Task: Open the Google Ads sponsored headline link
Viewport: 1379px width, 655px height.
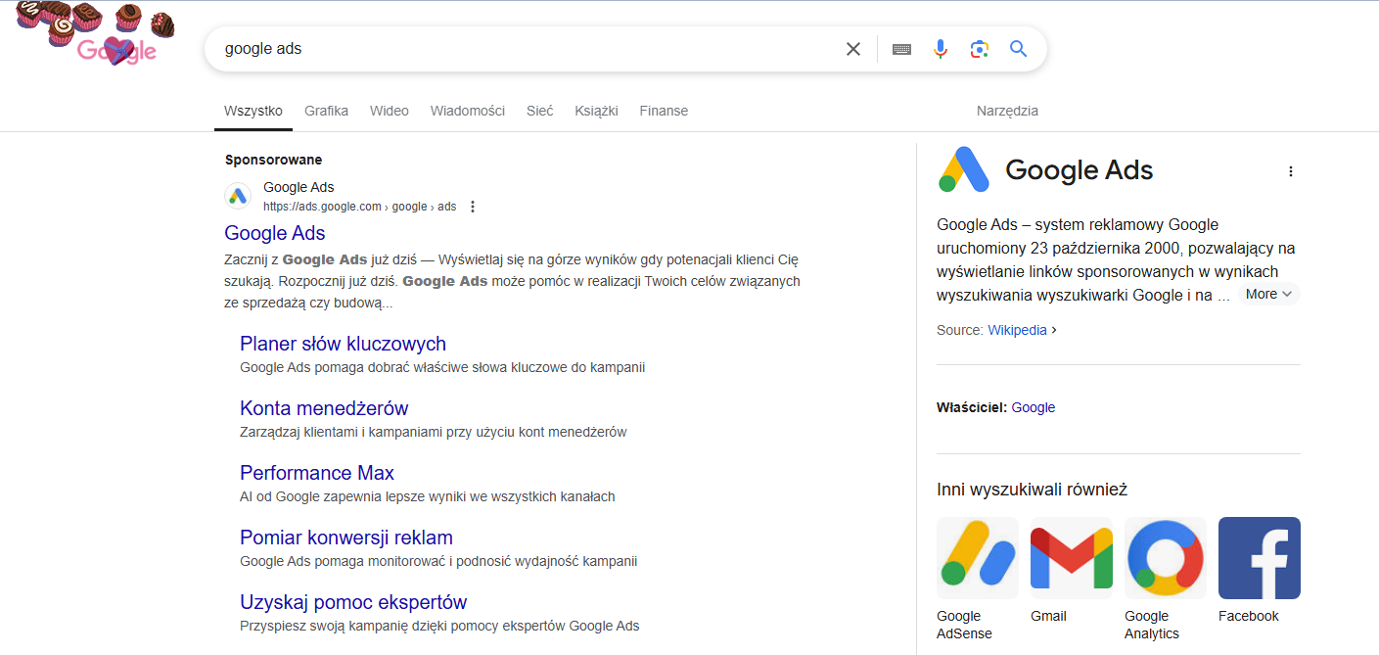Action: coord(275,233)
